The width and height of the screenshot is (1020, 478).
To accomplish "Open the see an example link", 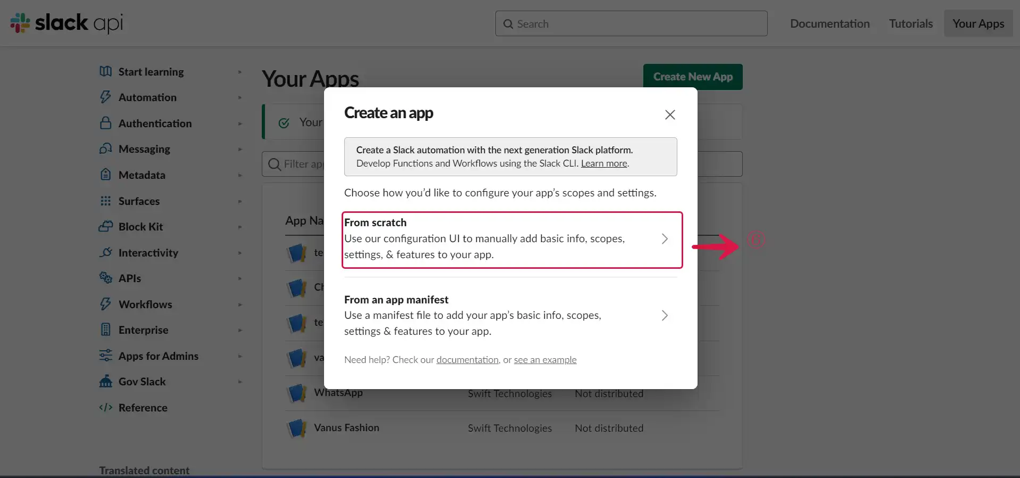I will coord(545,360).
